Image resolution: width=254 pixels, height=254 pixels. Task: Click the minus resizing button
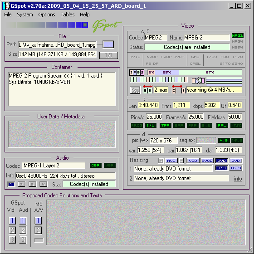coord(181,161)
